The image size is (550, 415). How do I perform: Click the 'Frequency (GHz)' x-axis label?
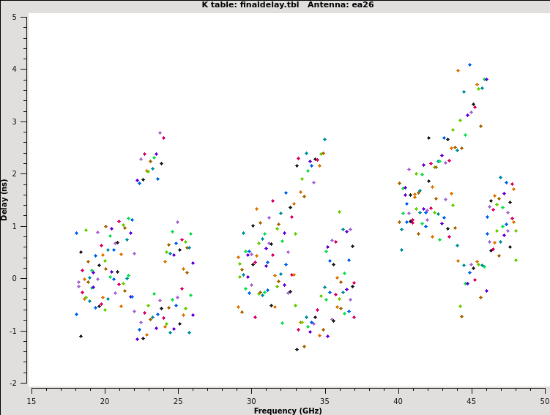[288, 411]
